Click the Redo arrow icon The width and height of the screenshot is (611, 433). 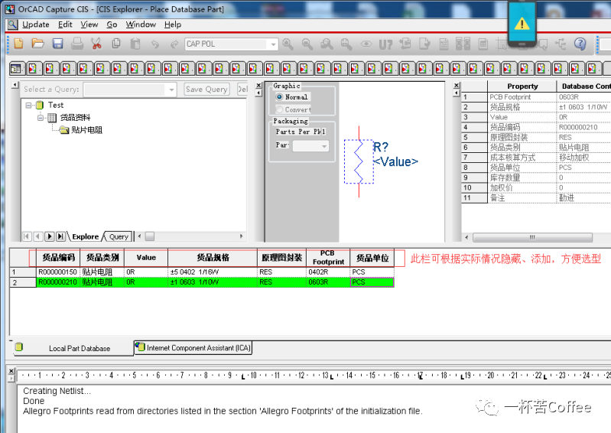tap(174, 44)
